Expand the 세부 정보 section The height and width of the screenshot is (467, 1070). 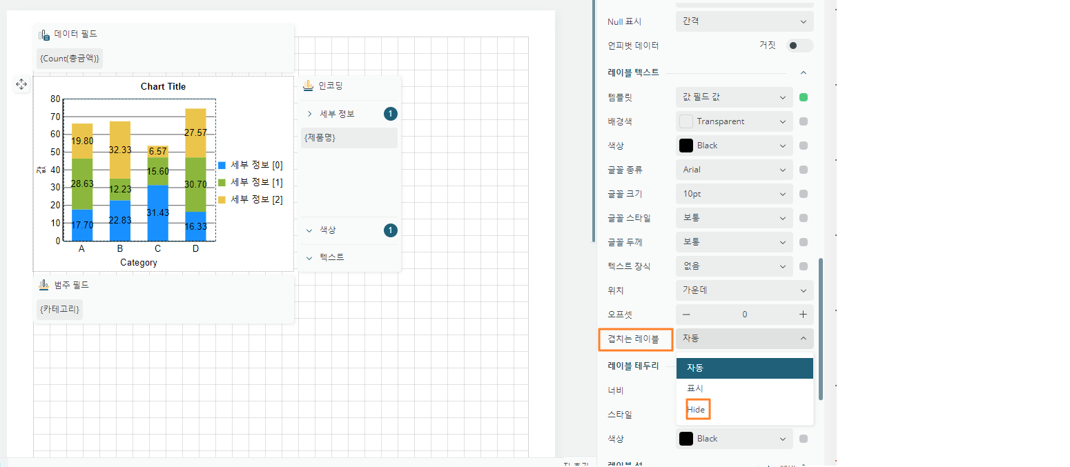click(310, 114)
